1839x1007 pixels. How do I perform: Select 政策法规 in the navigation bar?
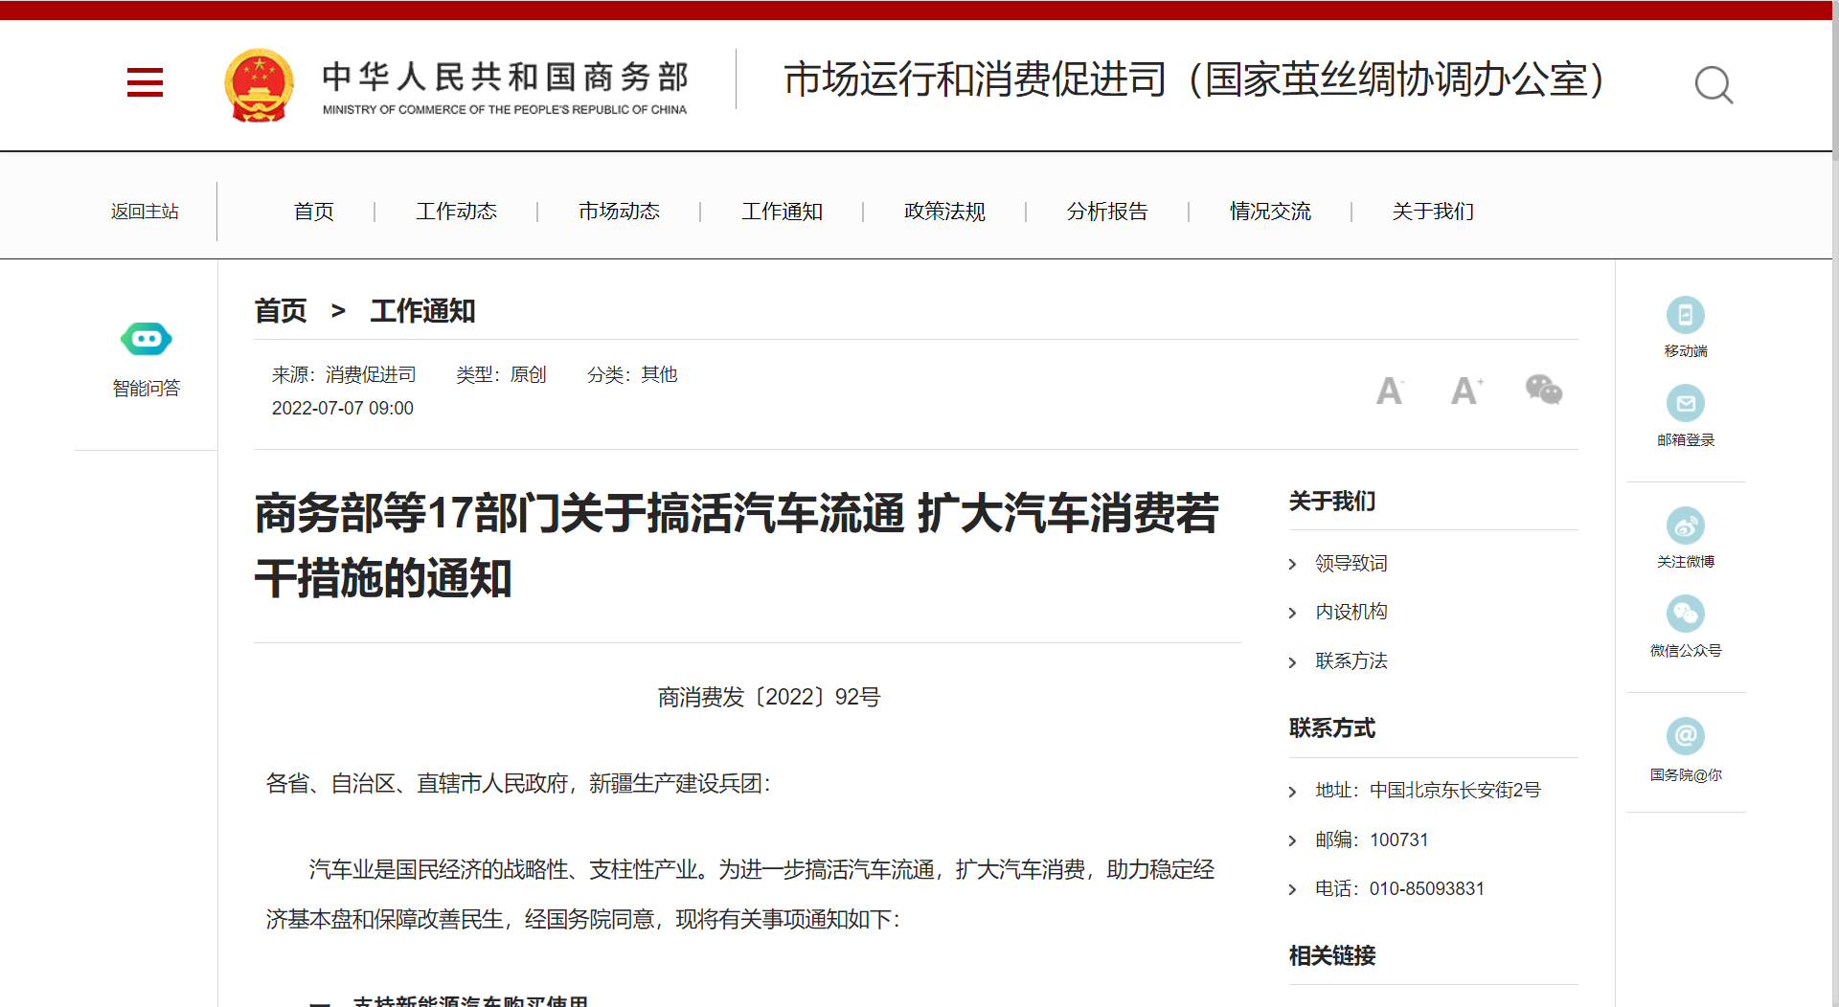(x=944, y=212)
